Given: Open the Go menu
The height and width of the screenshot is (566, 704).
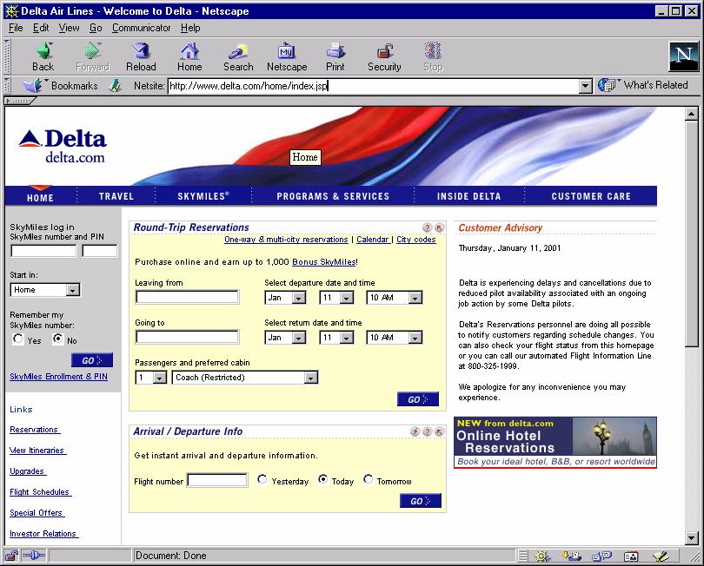Looking at the screenshot, I should [96, 28].
